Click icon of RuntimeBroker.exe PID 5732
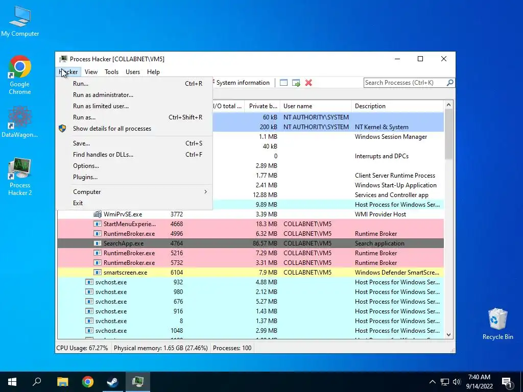 (98, 262)
